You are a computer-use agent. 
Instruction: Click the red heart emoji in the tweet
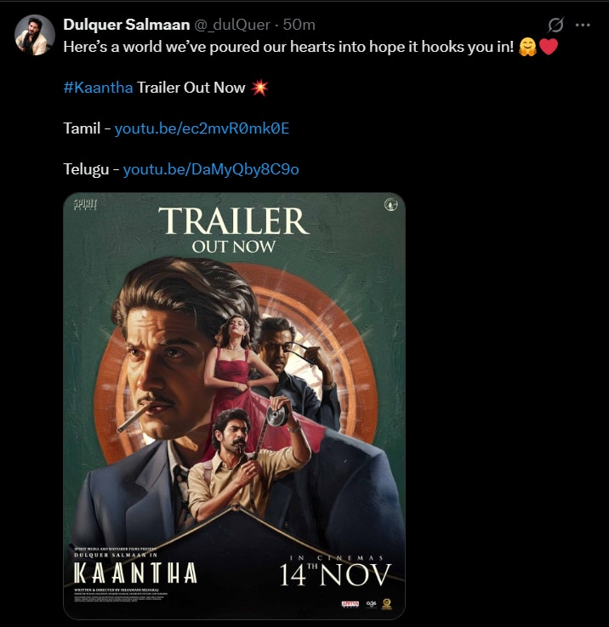(549, 47)
